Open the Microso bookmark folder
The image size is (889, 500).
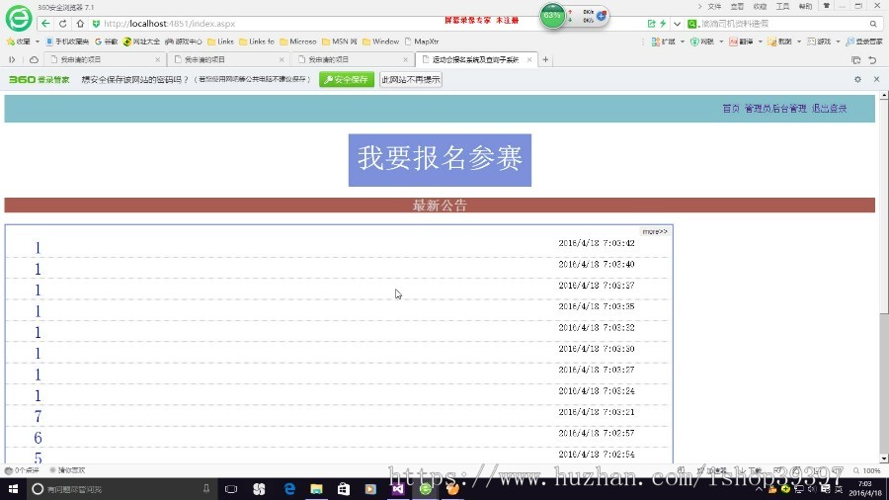coord(298,42)
